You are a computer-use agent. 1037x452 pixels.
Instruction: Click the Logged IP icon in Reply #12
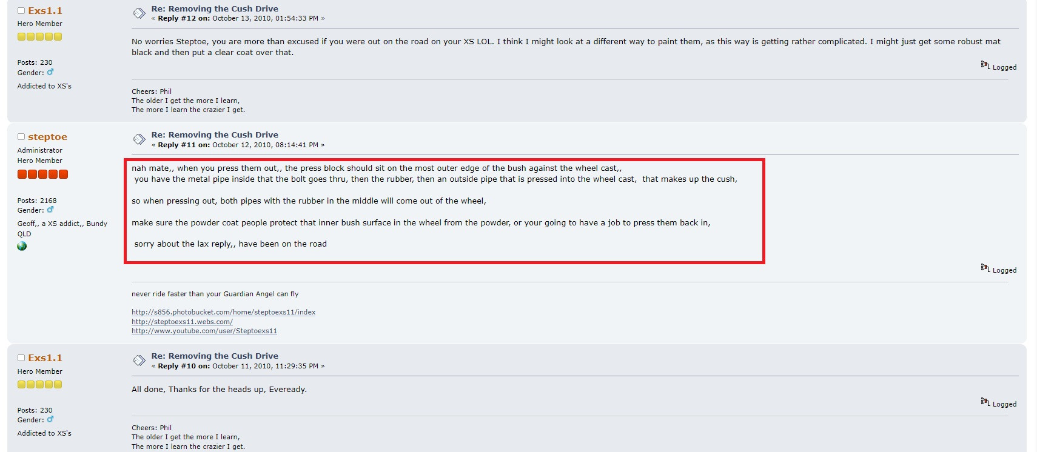point(985,65)
